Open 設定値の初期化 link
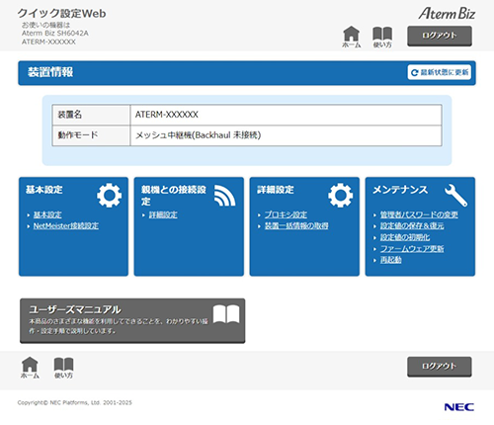 405,237
